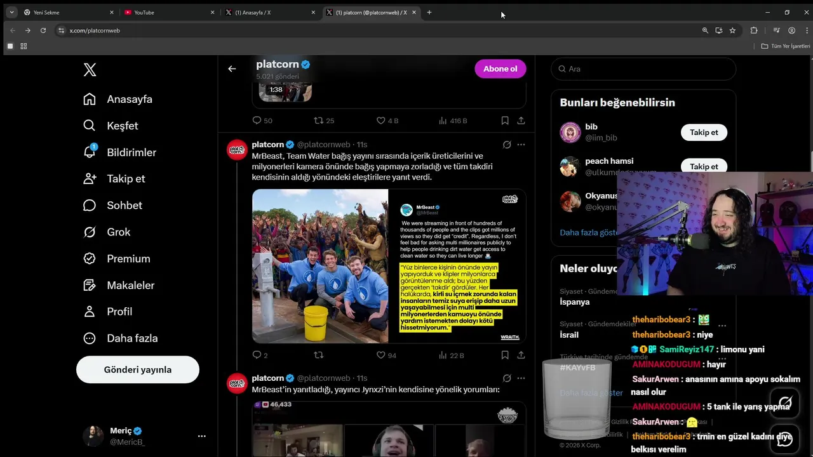Image resolution: width=813 pixels, height=457 pixels.
Task: Bookmark the MrBeast Team Water post
Action: click(x=504, y=355)
